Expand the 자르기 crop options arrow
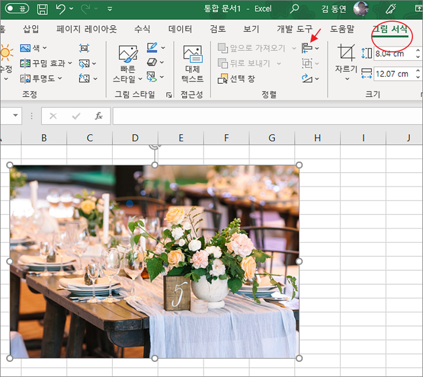The width and height of the screenshot is (423, 377). [x=347, y=79]
